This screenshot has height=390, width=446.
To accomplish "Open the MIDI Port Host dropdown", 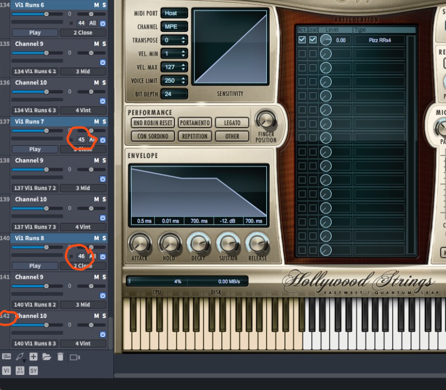I will tap(174, 13).
